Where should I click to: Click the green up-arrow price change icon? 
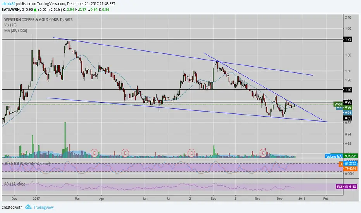pos(35,9)
